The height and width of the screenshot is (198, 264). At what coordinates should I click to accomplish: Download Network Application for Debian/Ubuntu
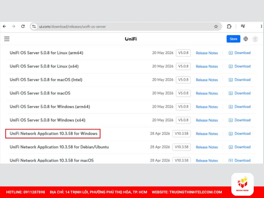pyautogui.click(x=240, y=147)
